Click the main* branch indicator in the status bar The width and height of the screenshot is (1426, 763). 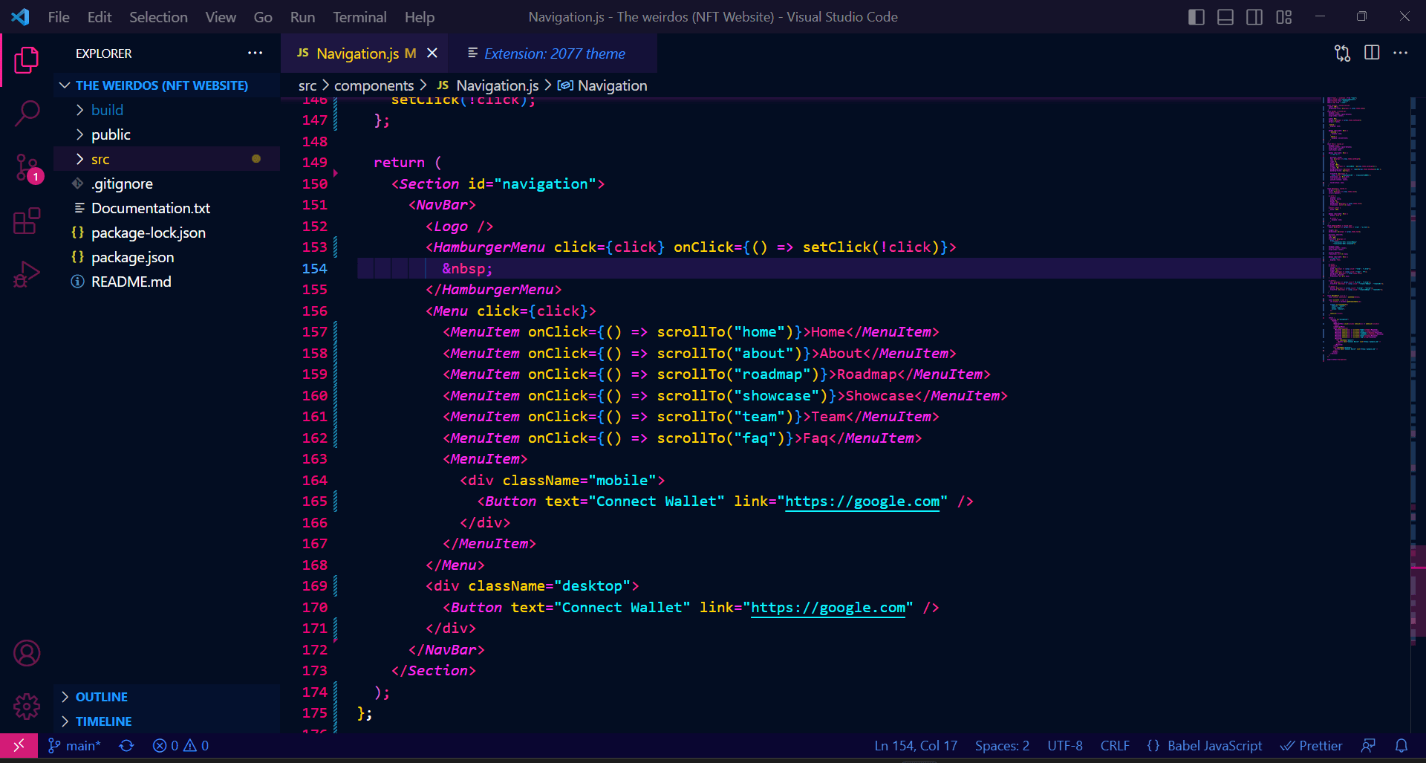coord(74,745)
